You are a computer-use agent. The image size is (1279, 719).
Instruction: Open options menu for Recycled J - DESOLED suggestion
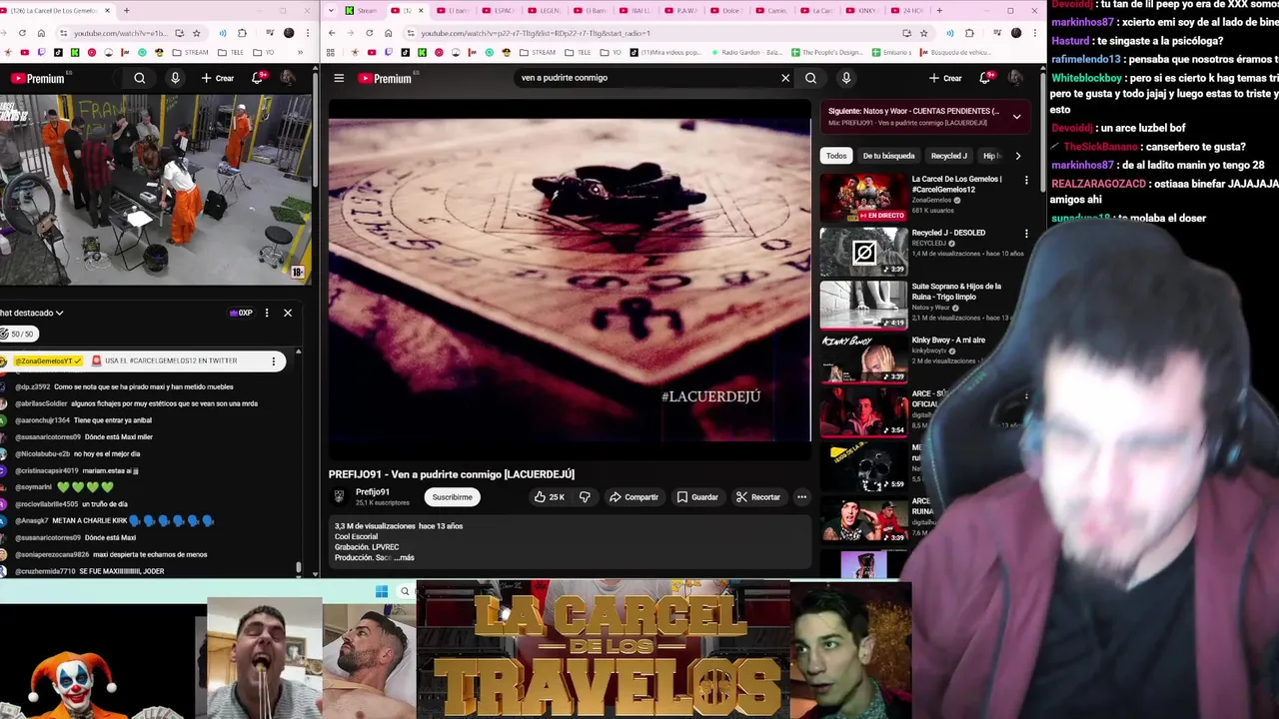tap(1026, 234)
